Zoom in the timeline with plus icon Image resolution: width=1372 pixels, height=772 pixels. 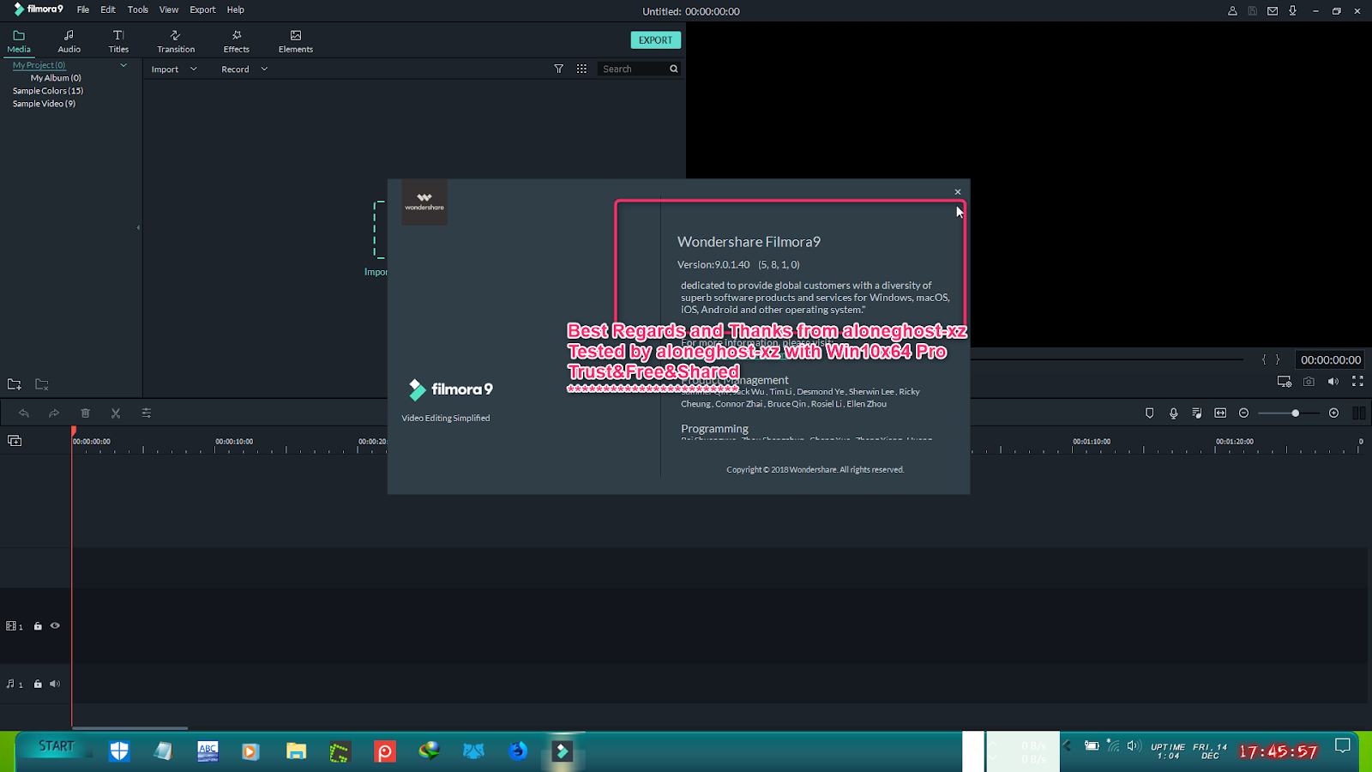click(1333, 413)
